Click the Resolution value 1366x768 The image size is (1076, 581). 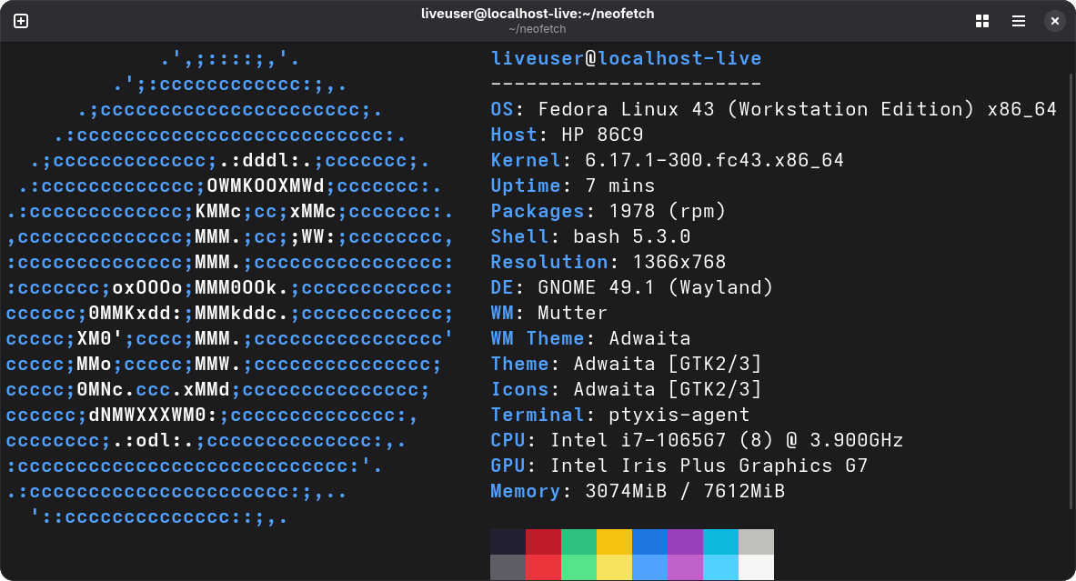click(667, 263)
